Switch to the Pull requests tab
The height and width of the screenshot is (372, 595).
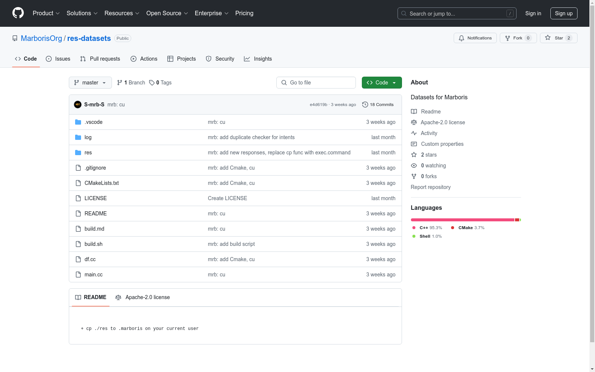pos(100,59)
